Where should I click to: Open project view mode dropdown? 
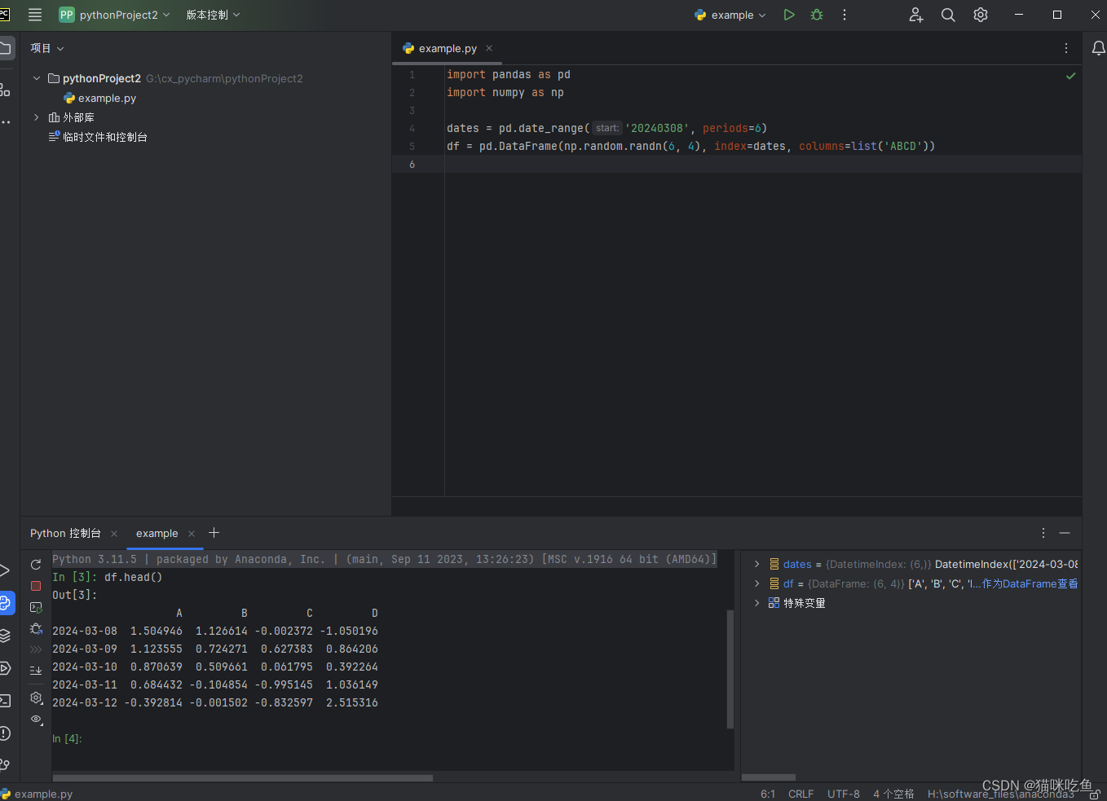47,48
